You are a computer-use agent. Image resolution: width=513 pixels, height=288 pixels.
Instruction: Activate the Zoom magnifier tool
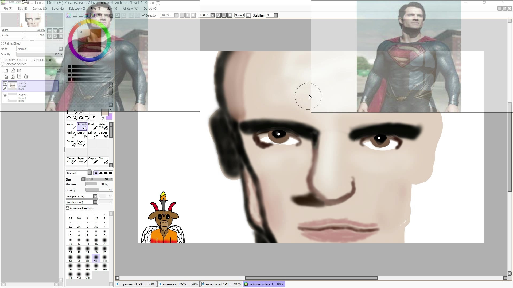pos(75,118)
